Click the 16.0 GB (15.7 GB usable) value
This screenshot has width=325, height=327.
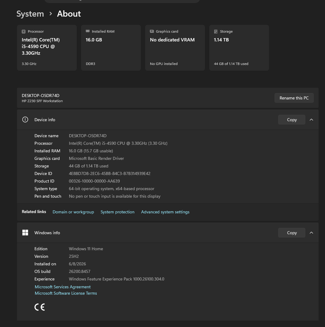(x=91, y=151)
